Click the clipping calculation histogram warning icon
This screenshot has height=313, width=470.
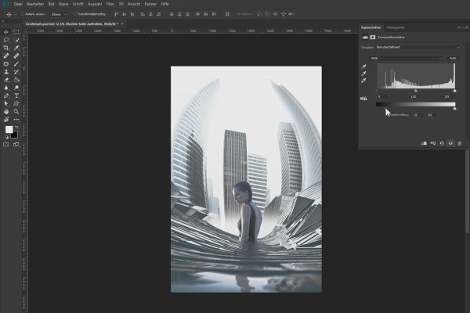[x=363, y=99]
